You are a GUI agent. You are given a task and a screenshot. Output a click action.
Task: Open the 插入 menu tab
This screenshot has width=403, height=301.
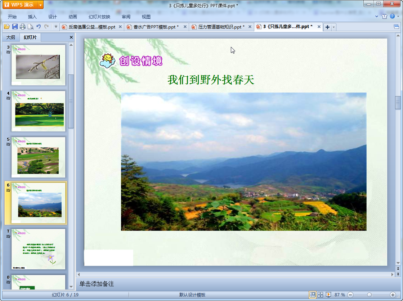(32, 17)
